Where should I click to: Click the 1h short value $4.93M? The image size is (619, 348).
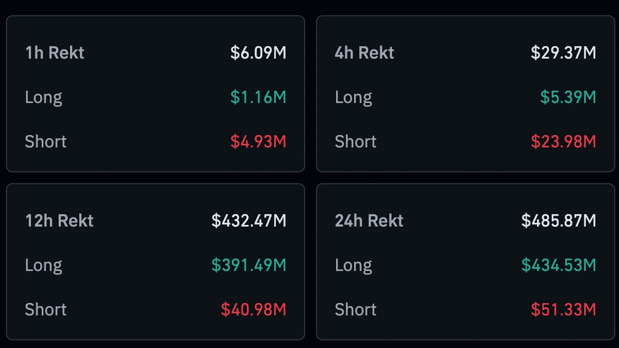(258, 142)
